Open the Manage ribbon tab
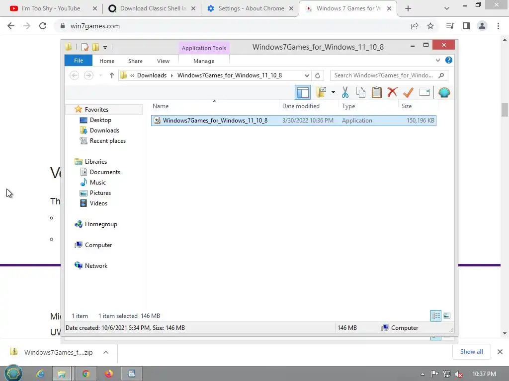The width and height of the screenshot is (509, 381). 204,61
